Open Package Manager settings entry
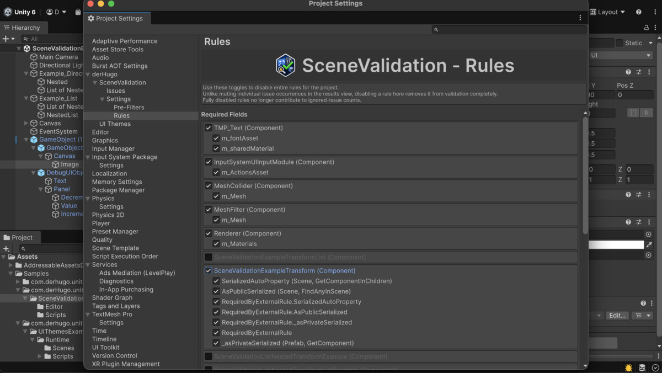Viewport: 662px width, 373px height. point(118,190)
